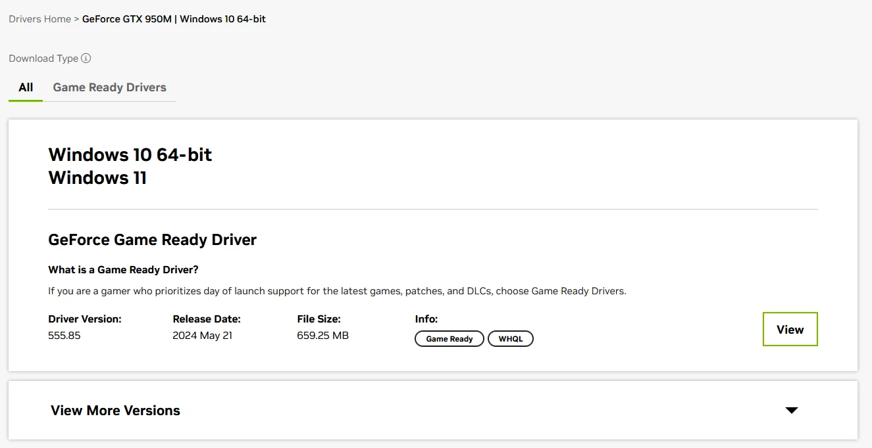Screen dimensions: 872x448
Task: Click the release date 2024 May 21
Action: pyautogui.click(x=203, y=336)
